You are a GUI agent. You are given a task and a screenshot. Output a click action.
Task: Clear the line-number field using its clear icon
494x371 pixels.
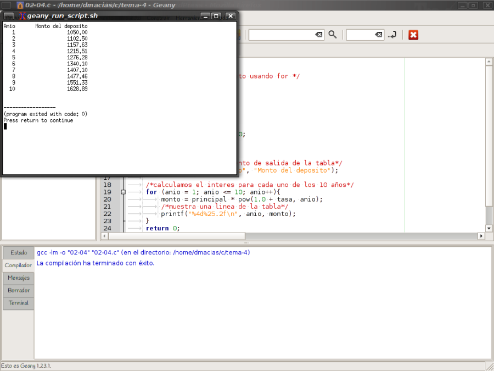tap(379, 35)
